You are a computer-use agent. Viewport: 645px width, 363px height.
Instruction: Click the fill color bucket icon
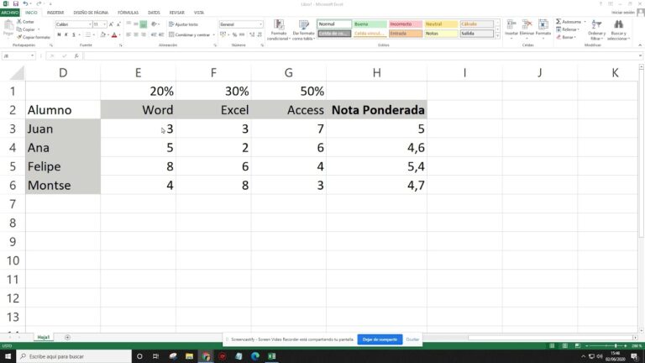tap(102, 35)
